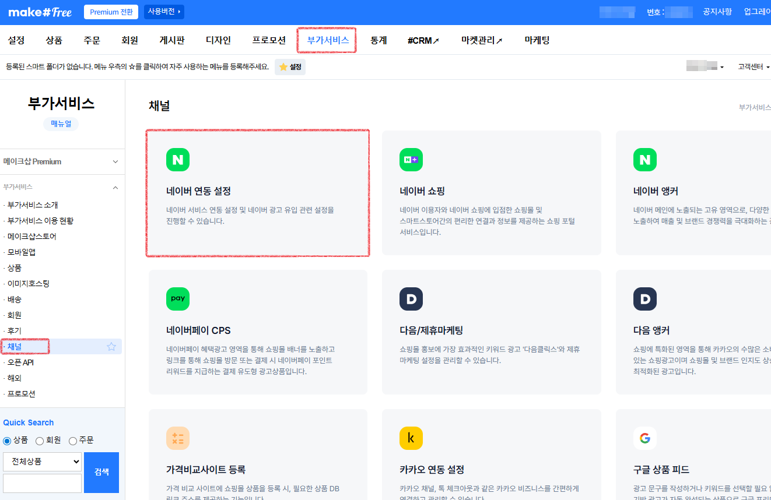Open the 마켓관리 menu item

pos(478,40)
